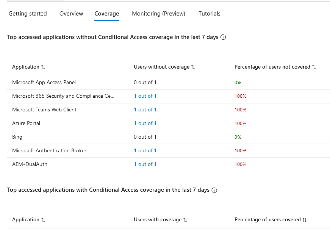Go to the Tutorials tab

click(209, 14)
